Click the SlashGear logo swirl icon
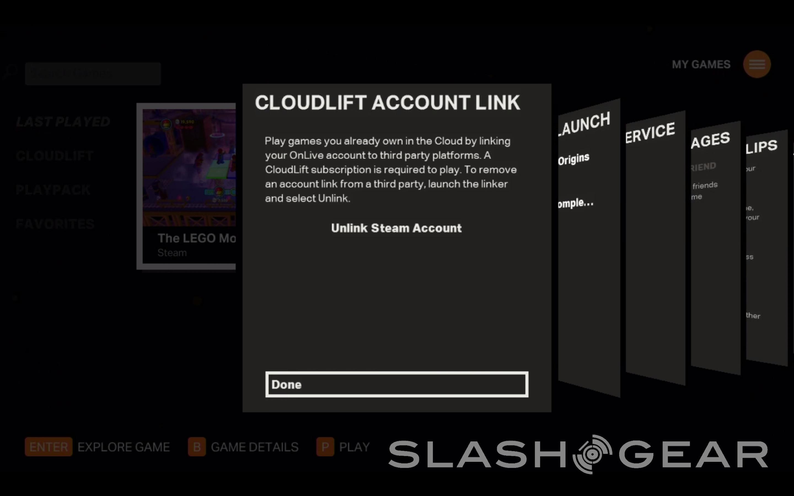Image resolution: width=794 pixels, height=496 pixels. [x=592, y=454]
